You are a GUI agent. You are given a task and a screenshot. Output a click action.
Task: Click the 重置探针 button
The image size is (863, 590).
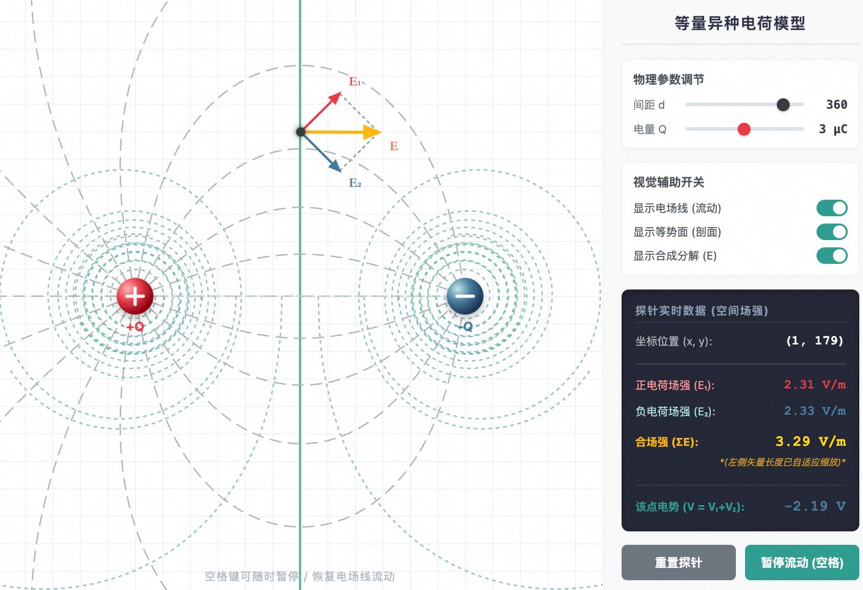(678, 563)
